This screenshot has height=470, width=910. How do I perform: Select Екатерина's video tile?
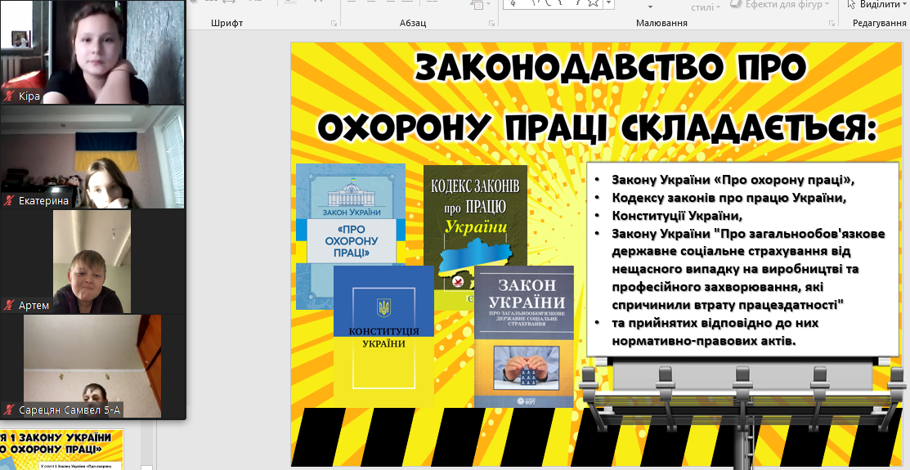click(93, 157)
